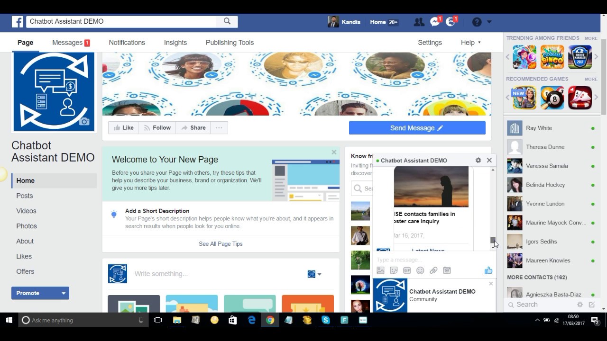Click the chat window scrollbar thumb
Image resolution: width=607 pixels, height=341 pixels.
493,240
